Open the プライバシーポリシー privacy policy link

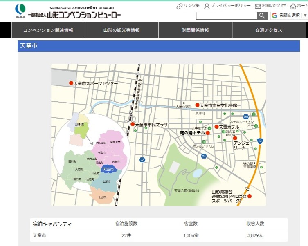227,6
